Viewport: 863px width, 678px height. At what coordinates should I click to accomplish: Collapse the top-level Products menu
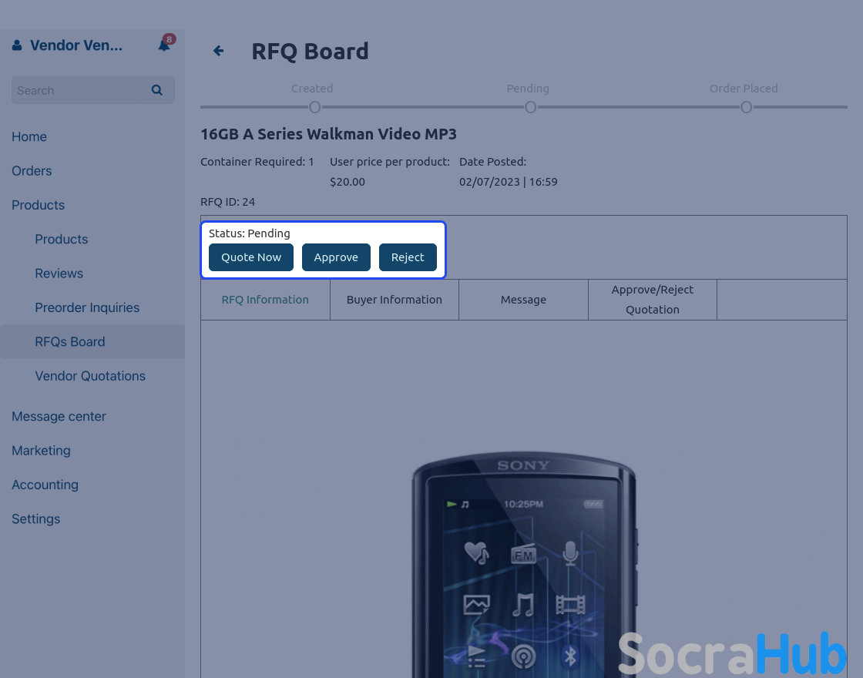point(38,205)
